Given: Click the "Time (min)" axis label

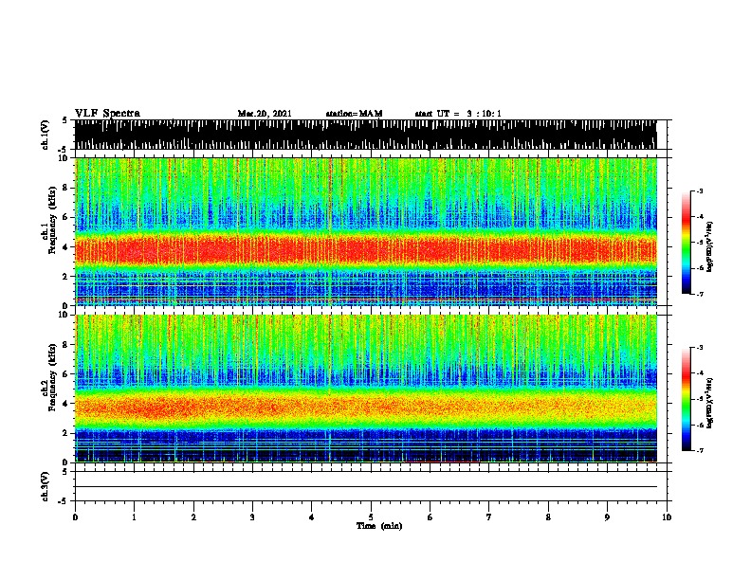Looking at the screenshot, I should coord(379,526).
